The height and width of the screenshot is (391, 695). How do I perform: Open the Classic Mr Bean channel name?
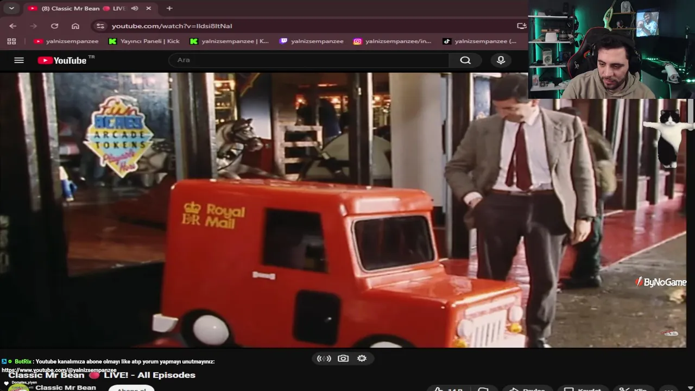(x=66, y=388)
